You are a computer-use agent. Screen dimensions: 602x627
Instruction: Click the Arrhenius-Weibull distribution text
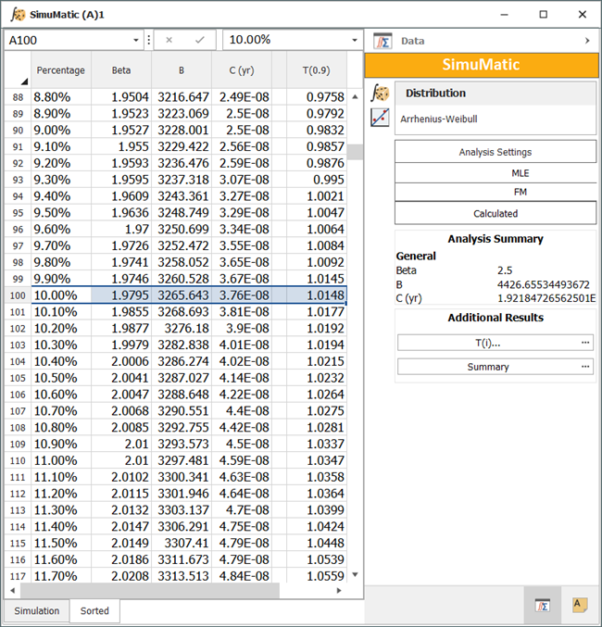coord(439,119)
